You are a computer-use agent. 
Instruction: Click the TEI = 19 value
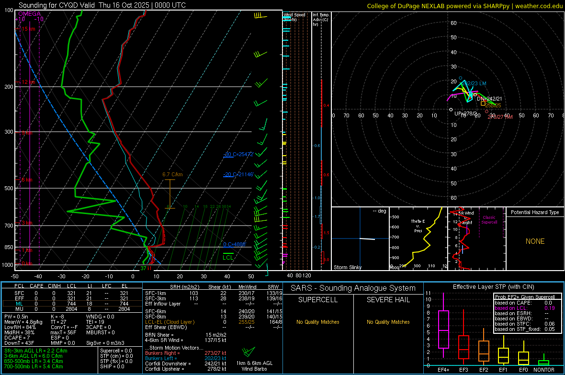(95, 322)
